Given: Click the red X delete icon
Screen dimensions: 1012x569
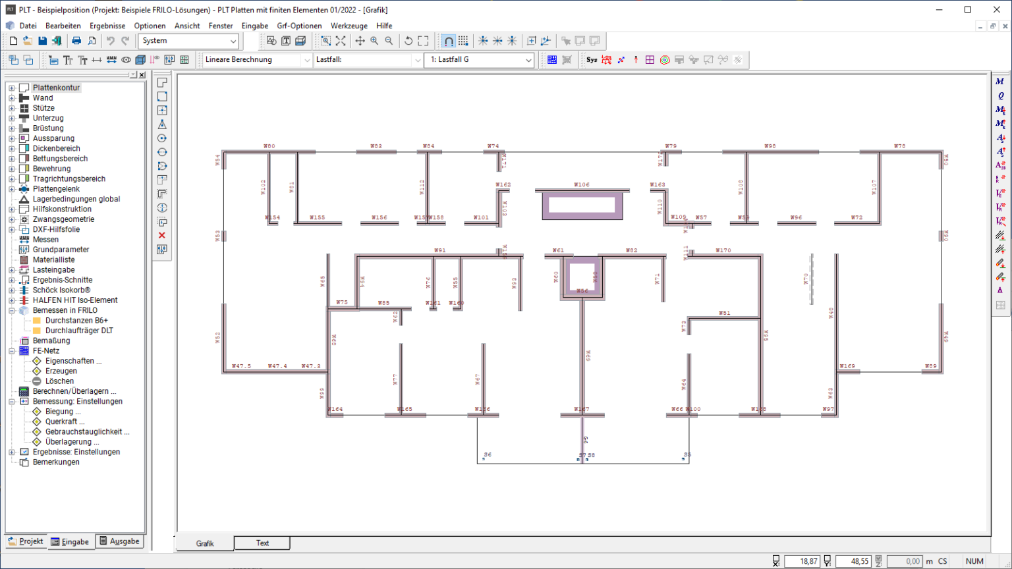Looking at the screenshot, I should pos(162,235).
